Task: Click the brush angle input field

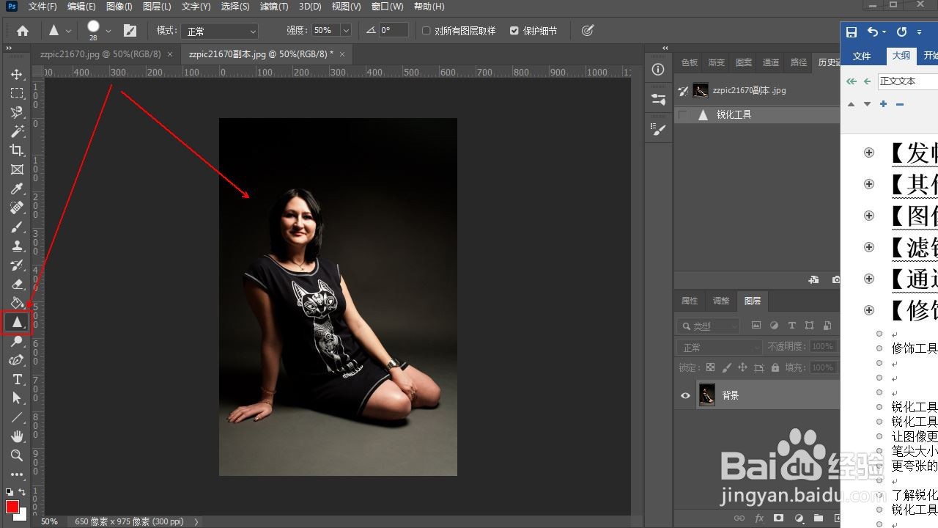Action: 394,31
